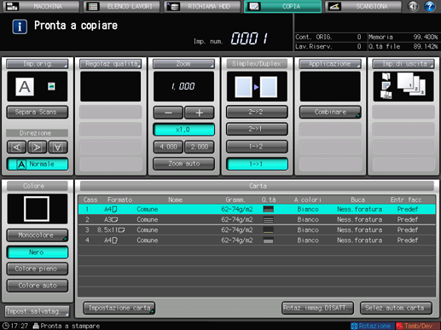Toggle Rotaz.immag.DISATT. button
The height and width of the screenshot is (330, 441).
[317, 308]
